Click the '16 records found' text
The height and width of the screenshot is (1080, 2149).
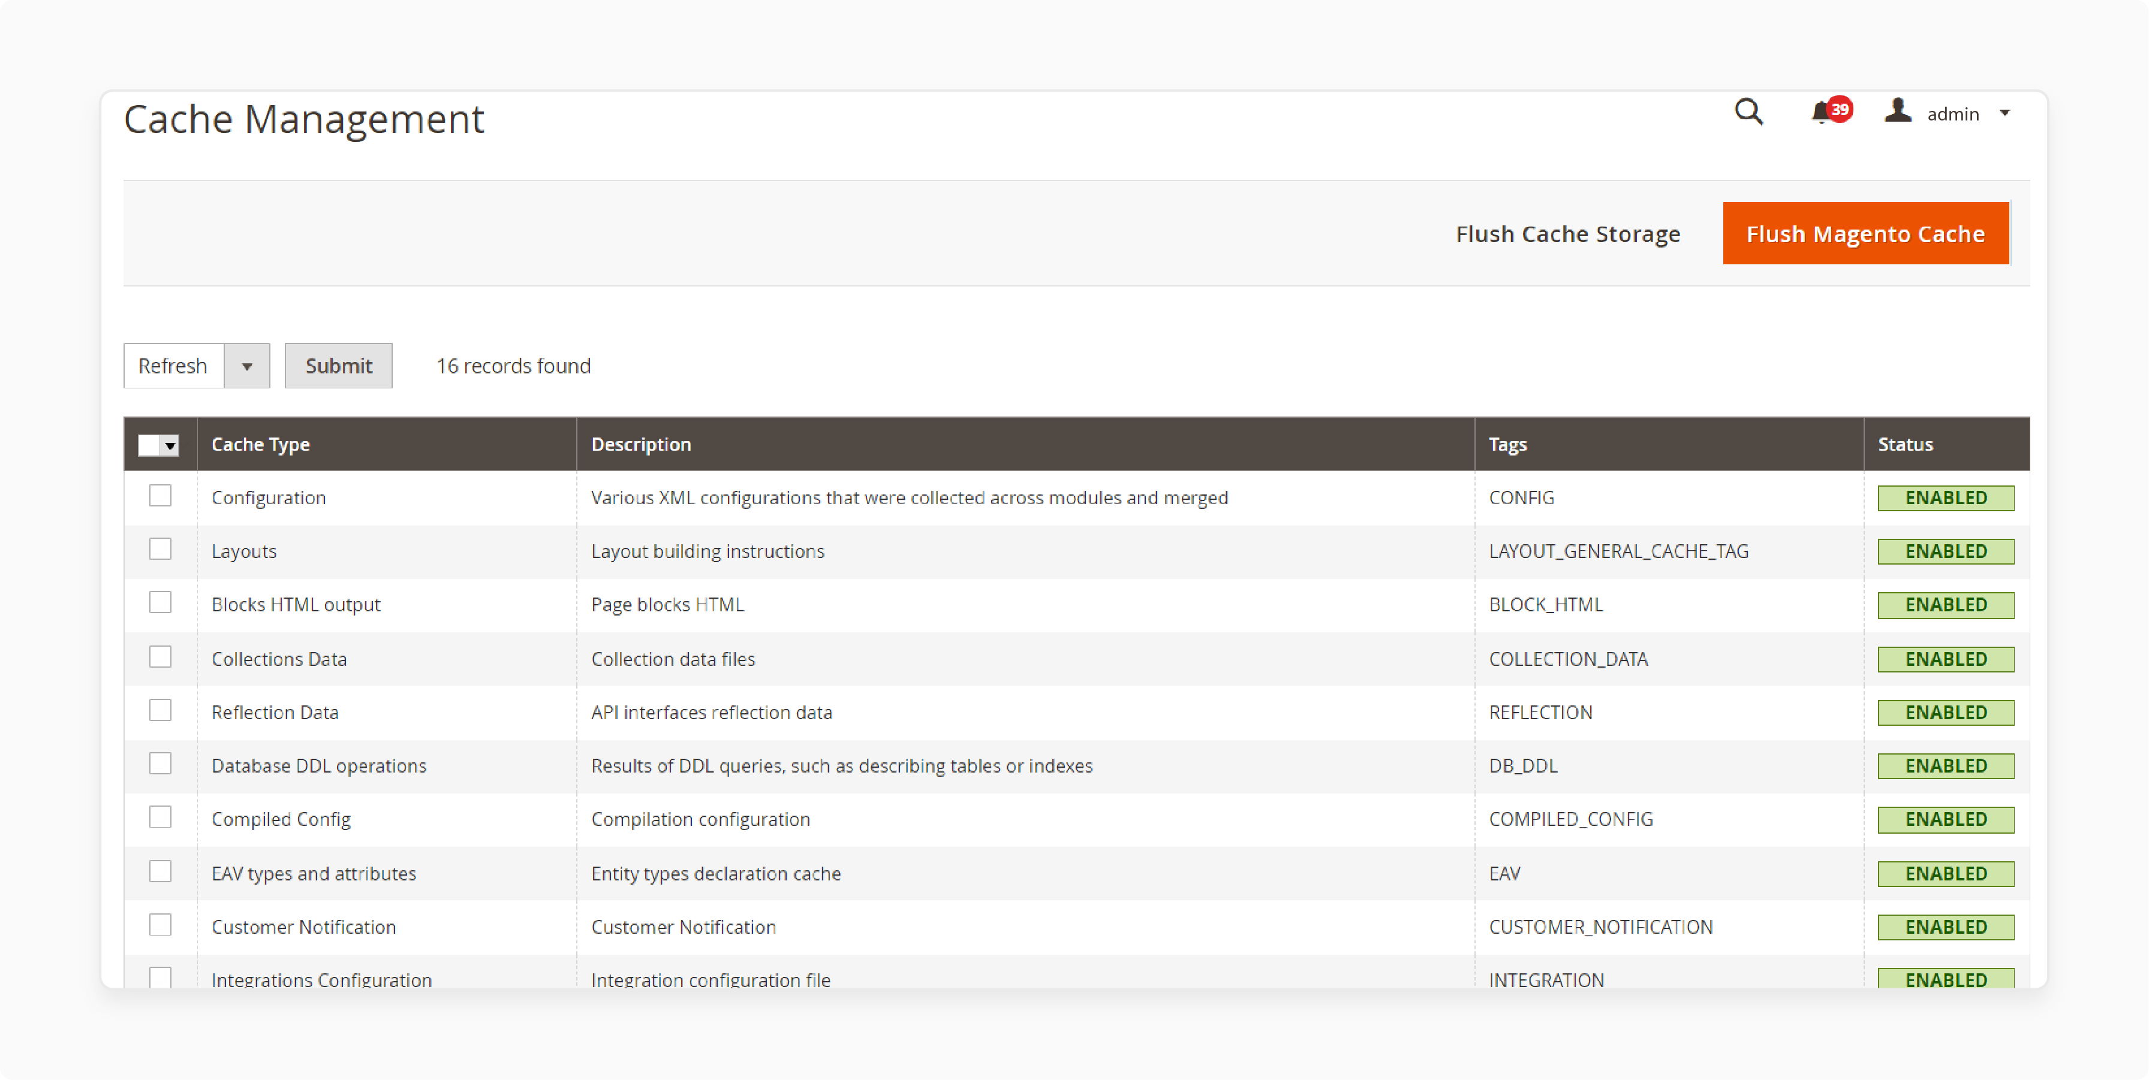(513, 366)
